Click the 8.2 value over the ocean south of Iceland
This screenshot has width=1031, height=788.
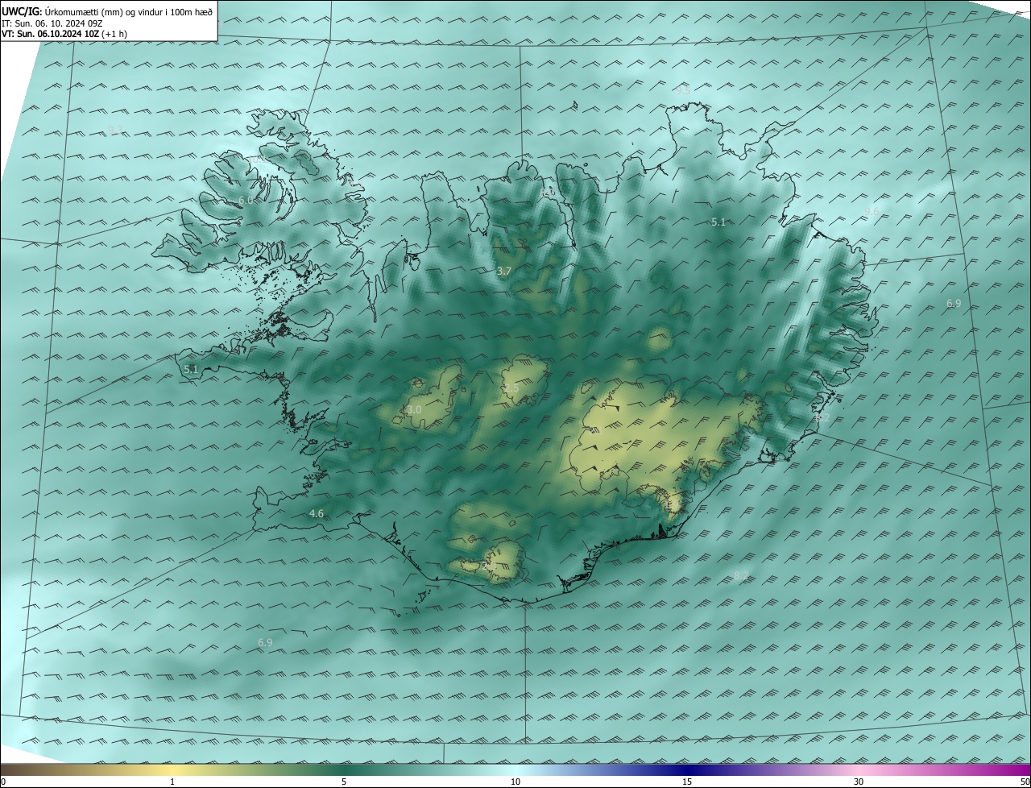[x=742, y=575]
